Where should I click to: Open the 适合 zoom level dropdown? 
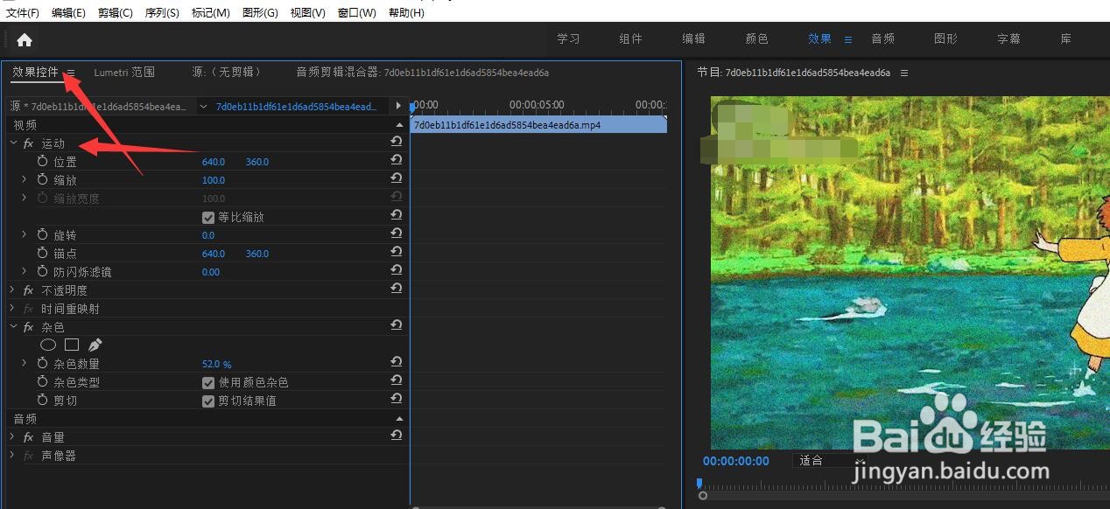tap(828, 460)
